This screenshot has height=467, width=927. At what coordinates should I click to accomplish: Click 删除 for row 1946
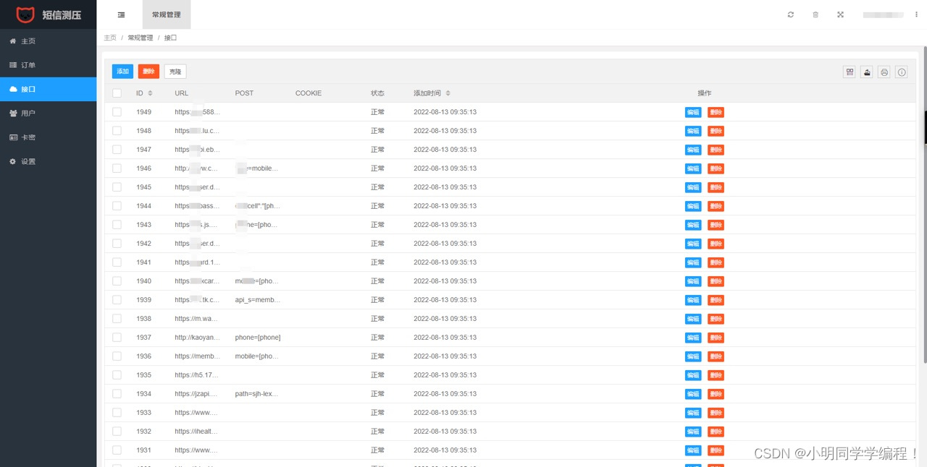716,168
